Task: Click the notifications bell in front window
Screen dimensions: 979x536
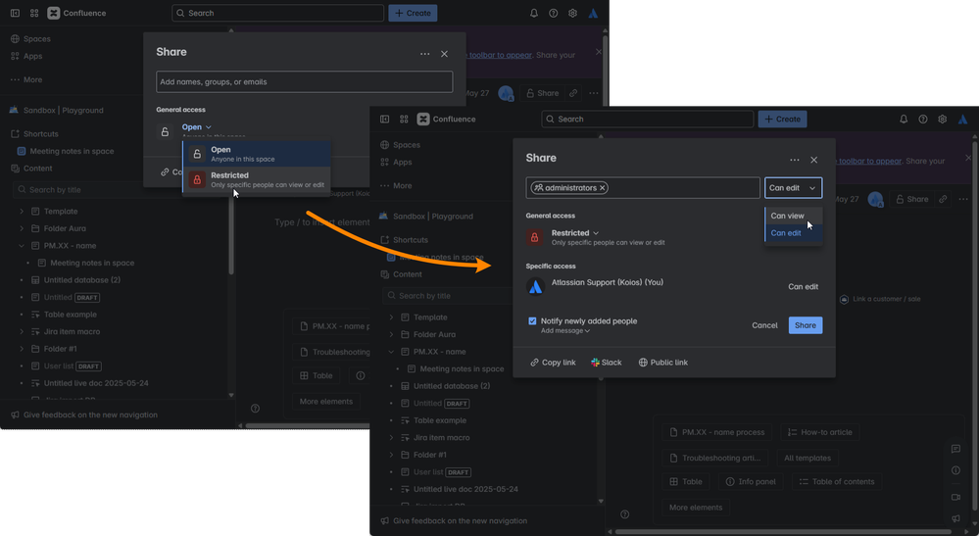Action: [904, 120]
